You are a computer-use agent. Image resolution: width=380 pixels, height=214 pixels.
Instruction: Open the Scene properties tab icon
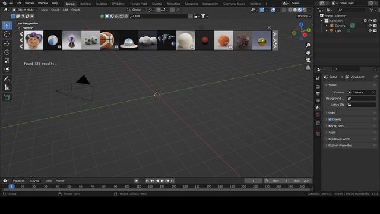click(x=318, y=107)
